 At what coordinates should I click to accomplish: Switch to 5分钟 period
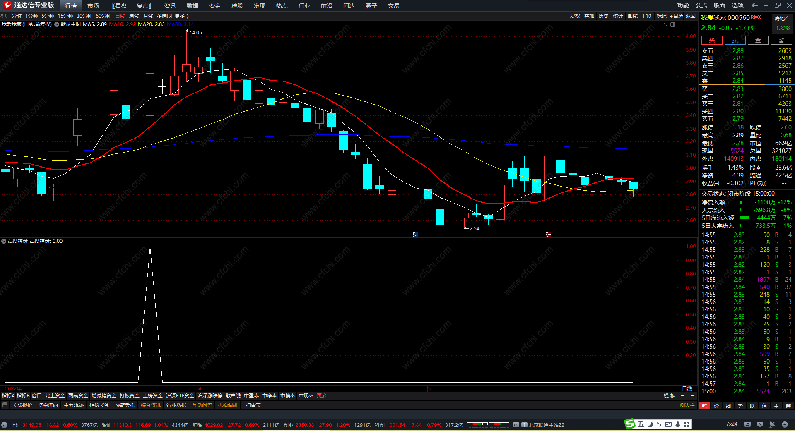(x=48, y=16)
